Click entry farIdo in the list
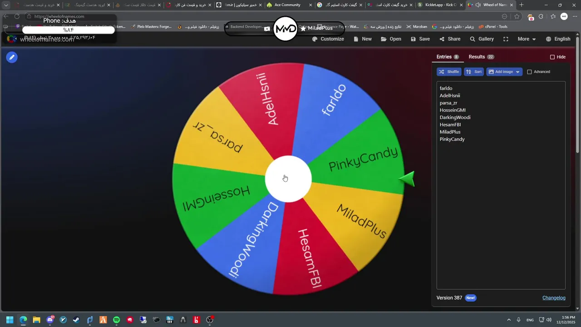 click(446, 88)
